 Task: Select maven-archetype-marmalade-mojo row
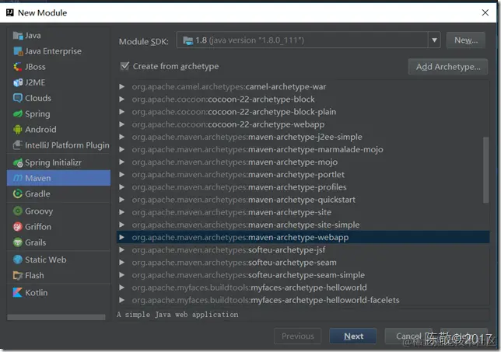pos(303,149)
